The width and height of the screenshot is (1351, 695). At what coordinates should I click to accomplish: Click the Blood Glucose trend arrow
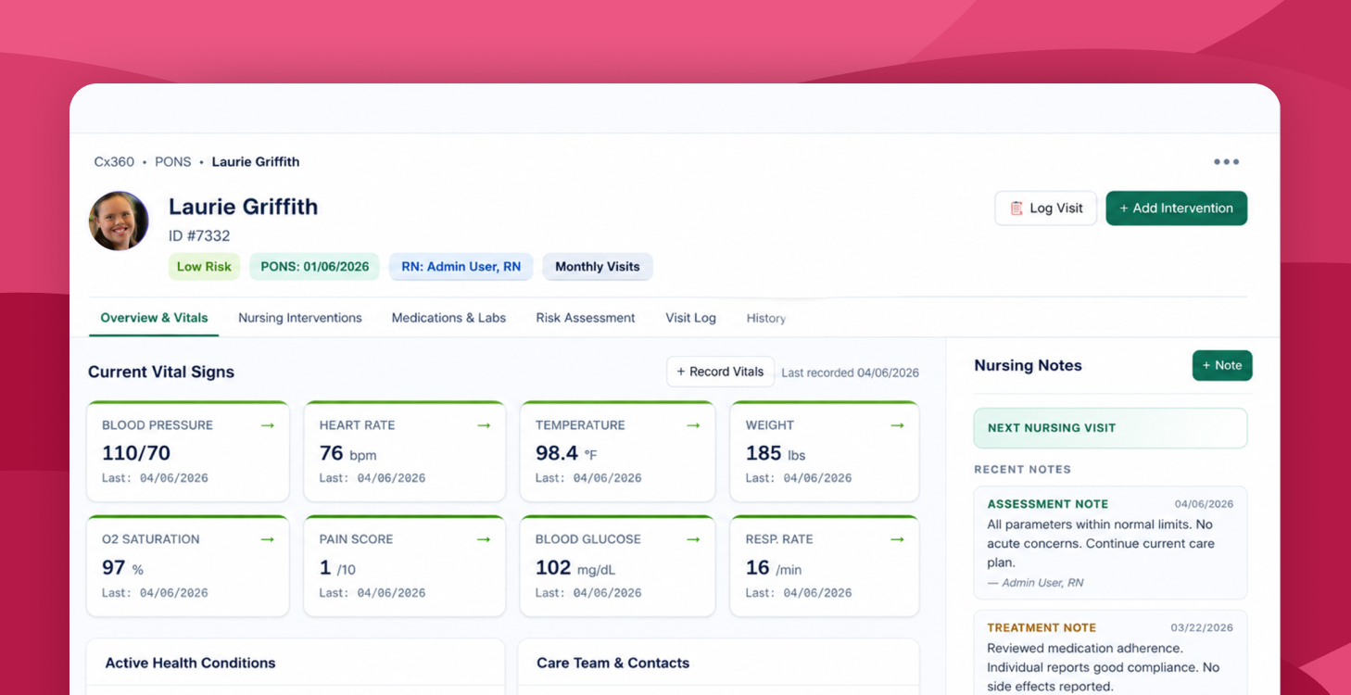693,539
